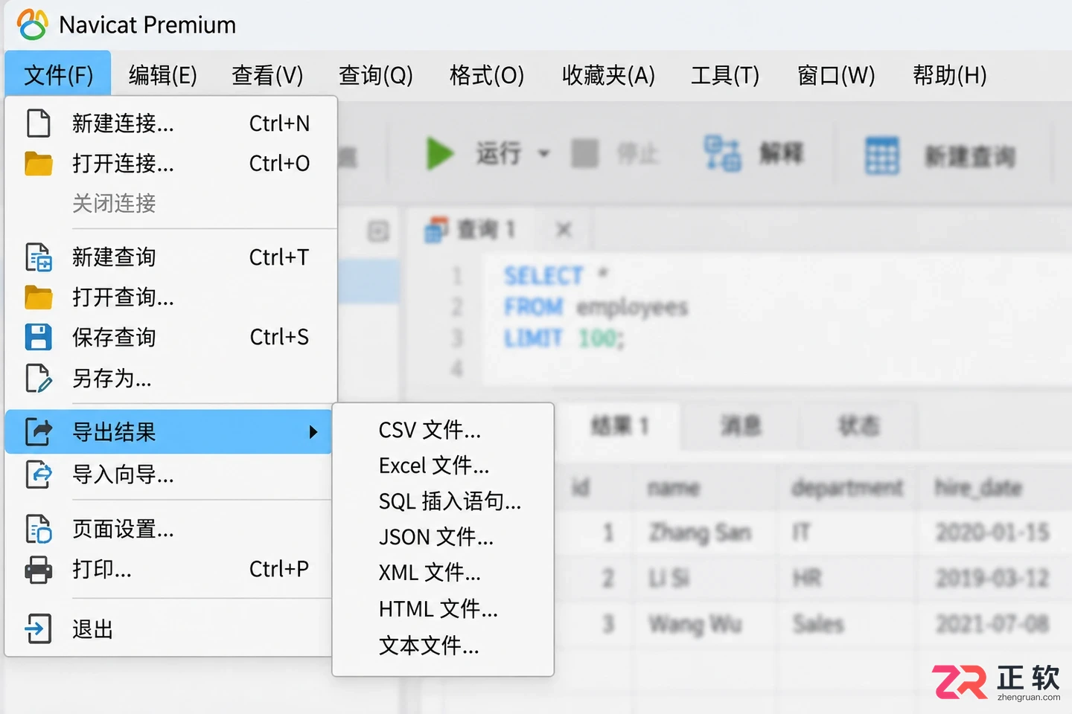
Task: Export results as JSON 文件...
Action: (443, 537)
